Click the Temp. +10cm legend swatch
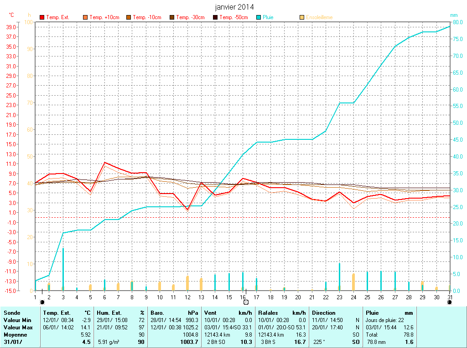 tap(85, 17)
